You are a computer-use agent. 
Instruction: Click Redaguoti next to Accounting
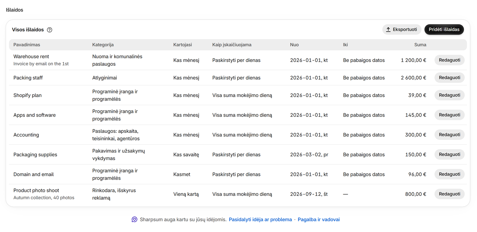449,135
